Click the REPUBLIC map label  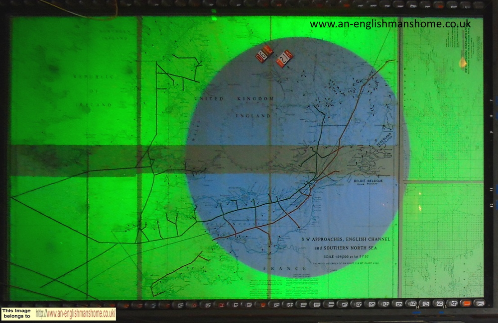tap(94, 77)
